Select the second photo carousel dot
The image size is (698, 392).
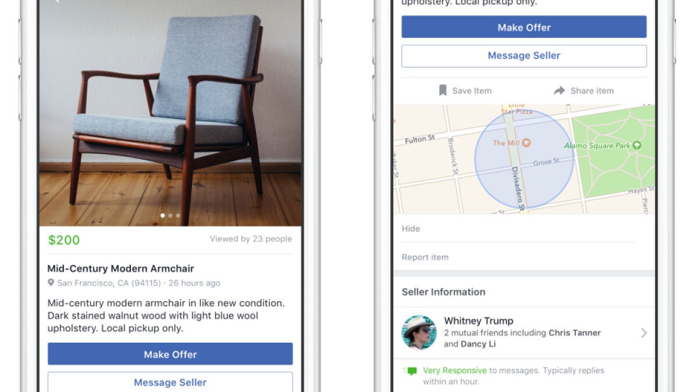[170, 215]
